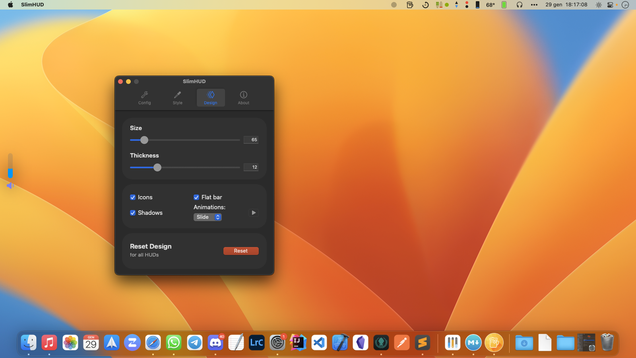The height and width of the screenshot is (358, 636).
Task: Open the Downloads folder in Dock
Action: pyautogui.click(x=524, y=342)
